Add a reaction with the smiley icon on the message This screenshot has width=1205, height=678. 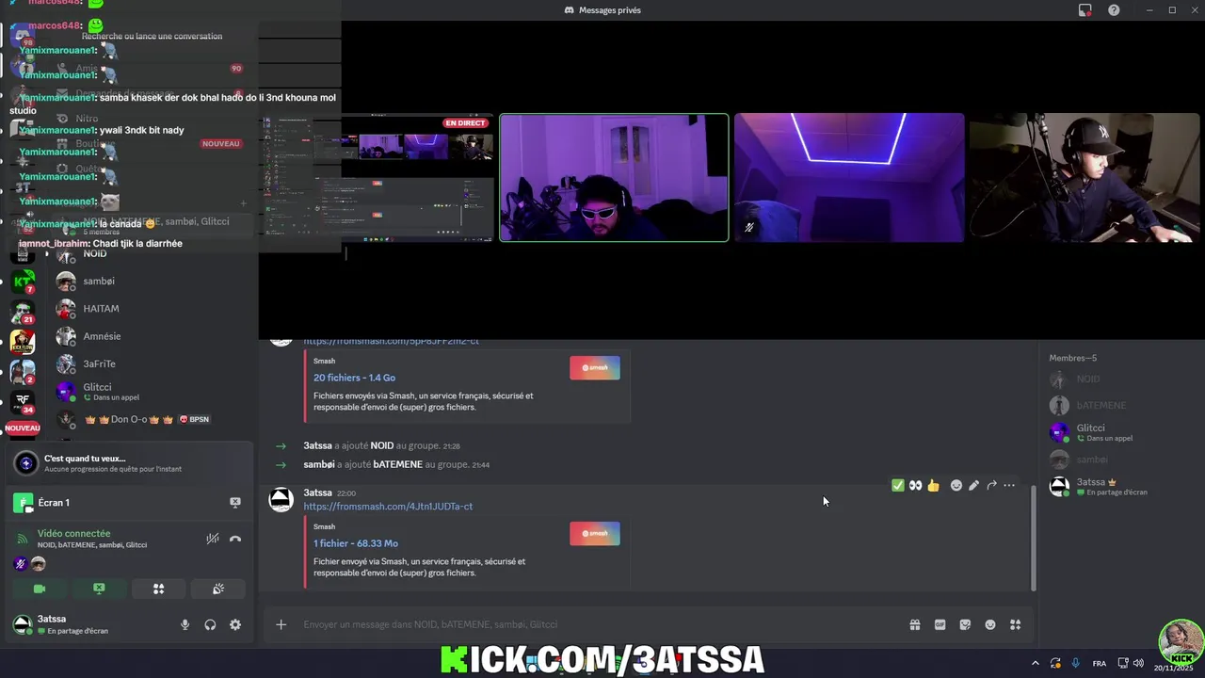click(x=956, y=485)
